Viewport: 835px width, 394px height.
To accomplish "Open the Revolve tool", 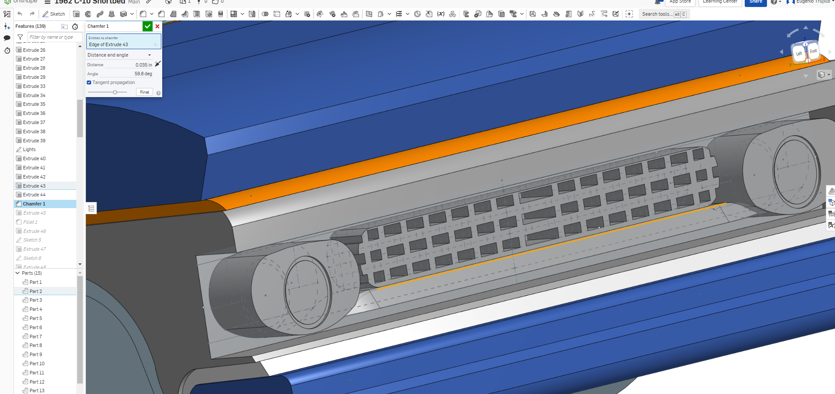I will 88,13.
